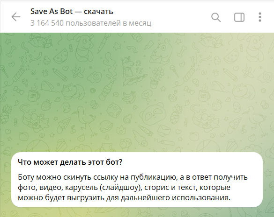Click the 3 164 540 пользователей в месяц subtitle

pyautogui.click(x=91, y=23)
